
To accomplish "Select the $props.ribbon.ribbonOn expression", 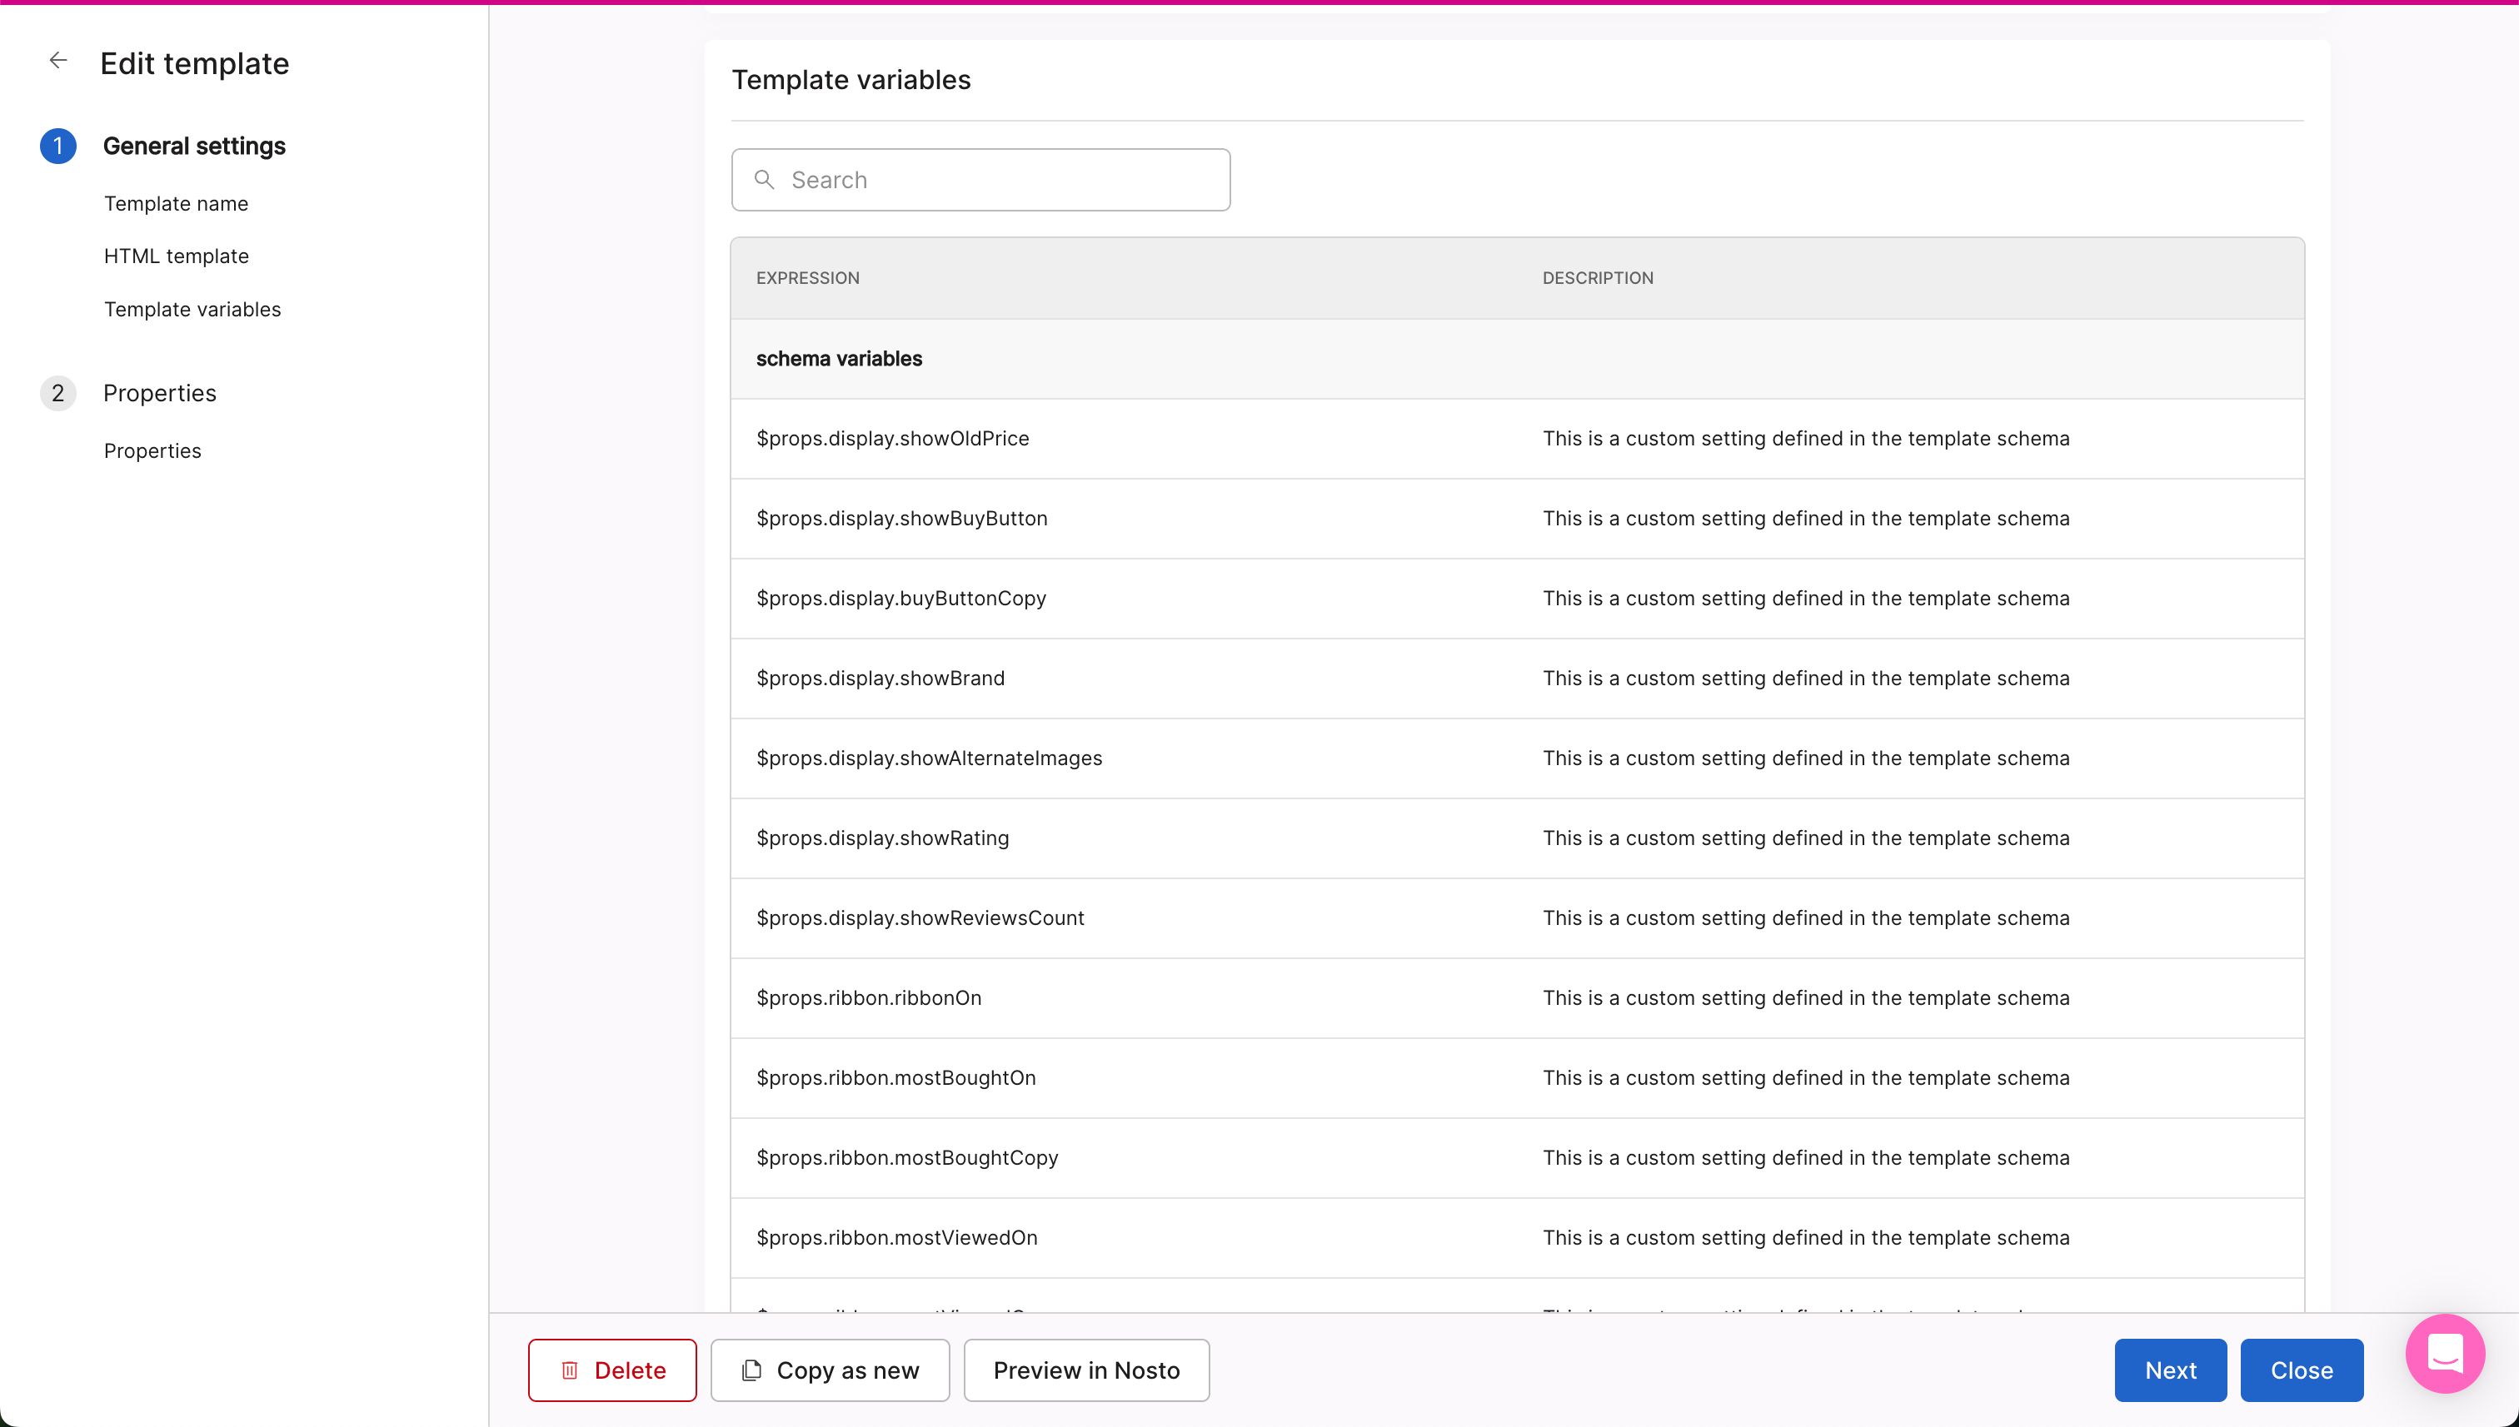I will click(x=868, y=997).
